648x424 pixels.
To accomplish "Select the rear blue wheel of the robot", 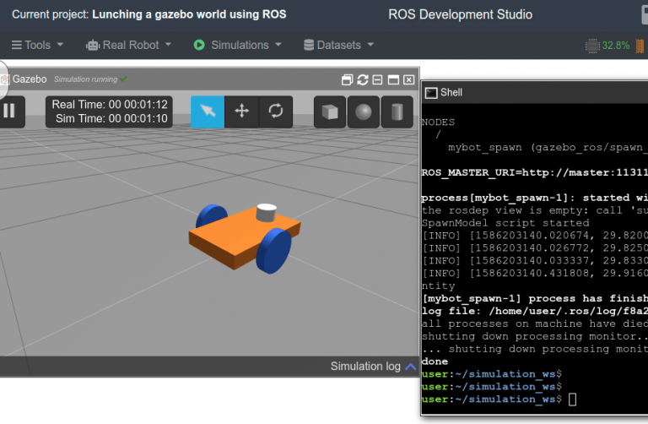I will click(211, 215).
